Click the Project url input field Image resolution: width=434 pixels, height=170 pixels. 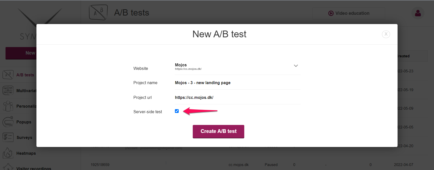pos(237,98)
